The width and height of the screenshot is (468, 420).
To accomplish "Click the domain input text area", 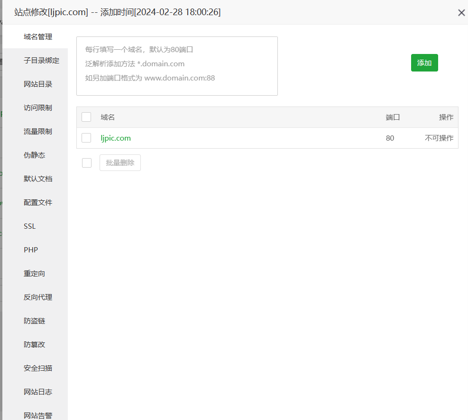I will coord(177,65).
